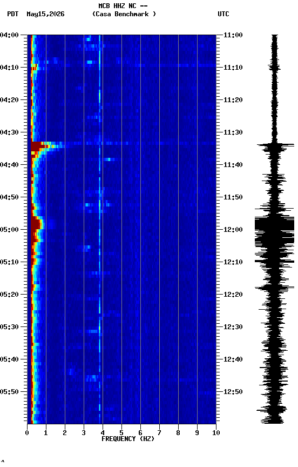Click the '0' frequency axis tick label

(x=27, y=433)
